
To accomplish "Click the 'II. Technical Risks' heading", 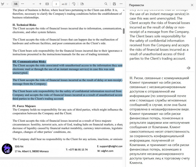I will point(24,25).
